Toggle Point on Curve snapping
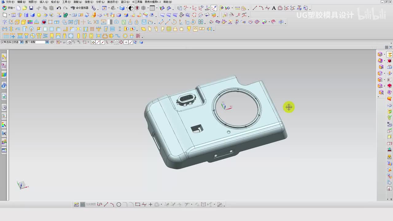 coord(130,42)
